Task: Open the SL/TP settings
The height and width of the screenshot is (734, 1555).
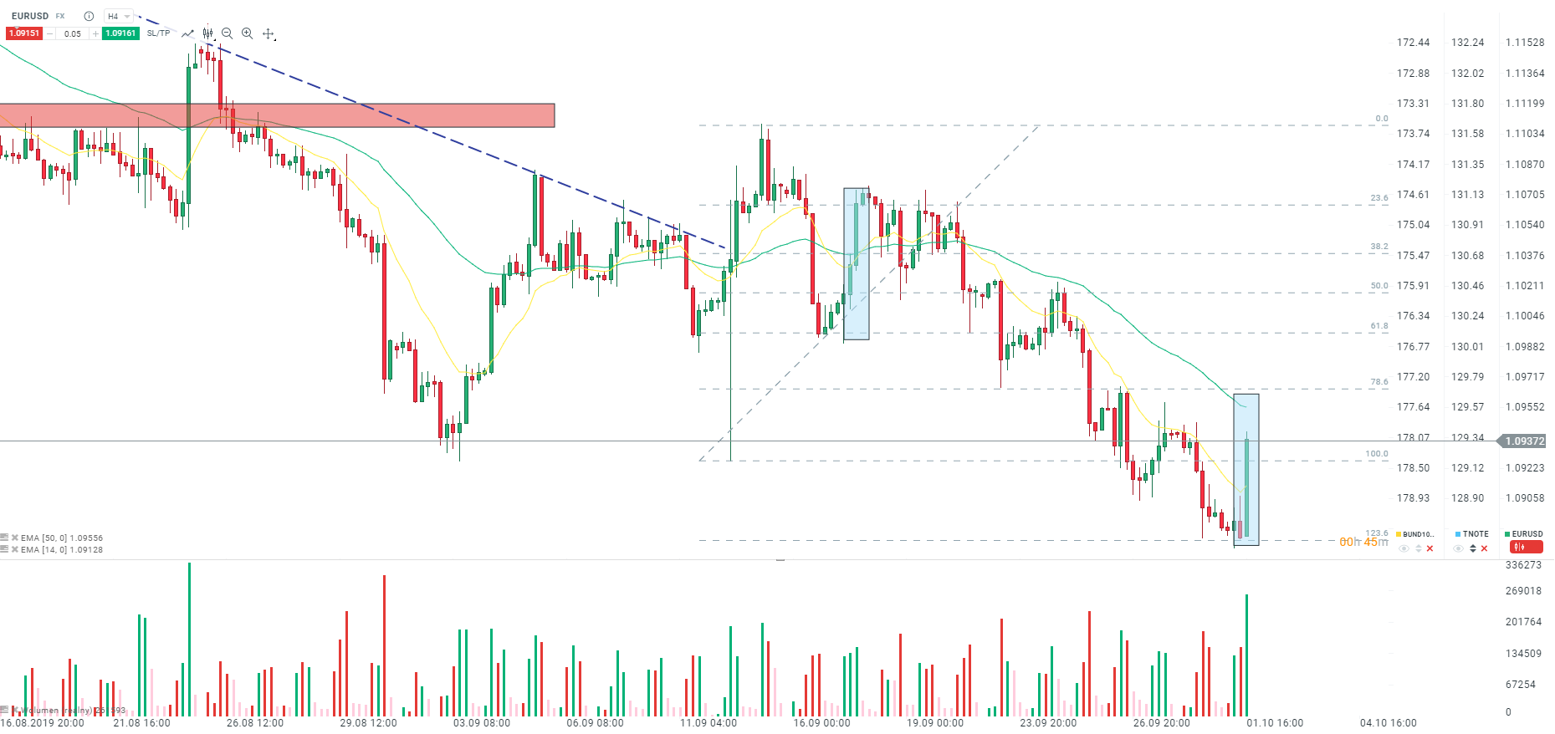Action: [x=158, y=33]
